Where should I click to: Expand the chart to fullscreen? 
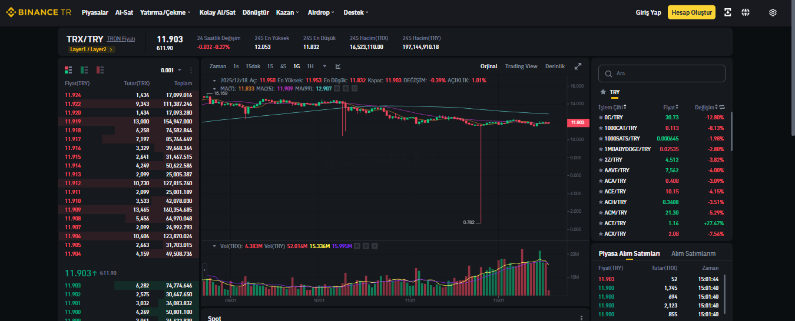[578, 66]
